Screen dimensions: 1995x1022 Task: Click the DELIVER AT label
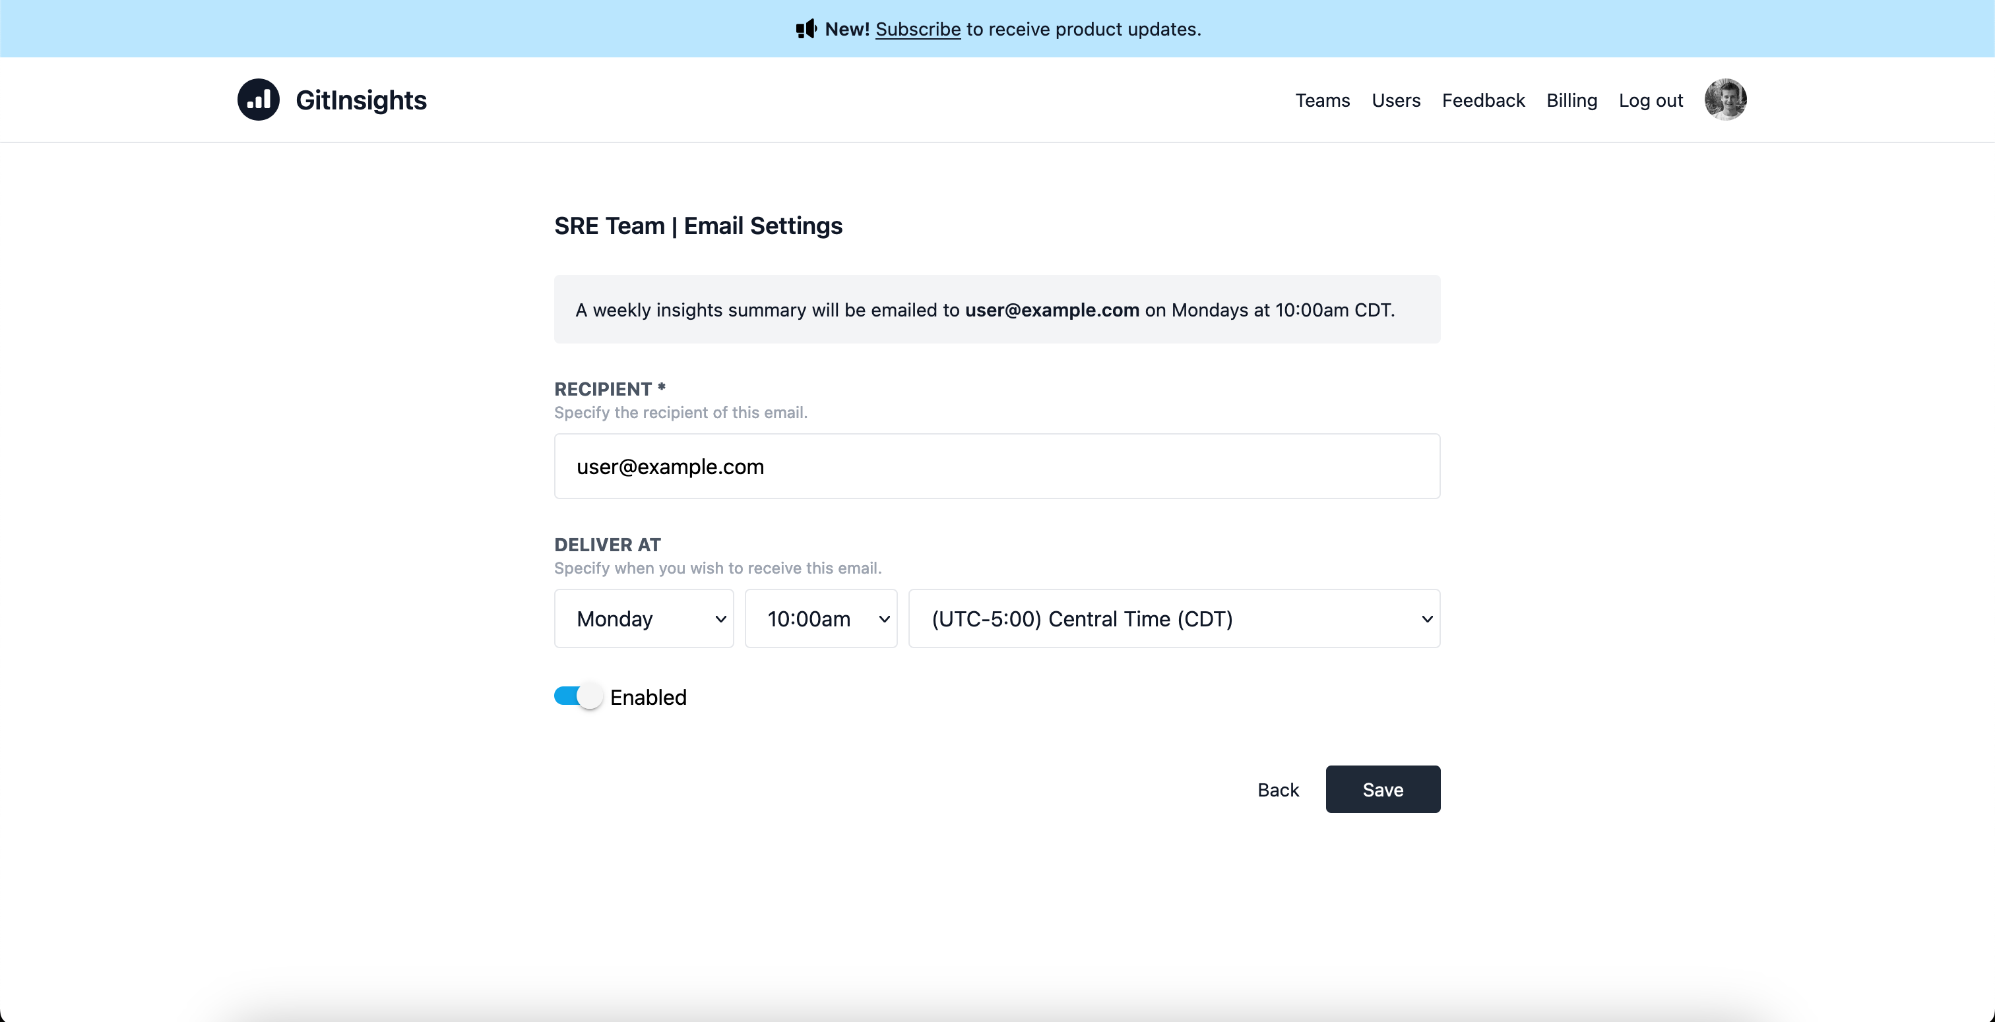click(607, 544)
